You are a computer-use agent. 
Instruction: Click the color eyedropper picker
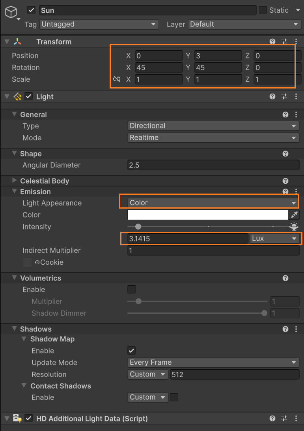[294, 215]
